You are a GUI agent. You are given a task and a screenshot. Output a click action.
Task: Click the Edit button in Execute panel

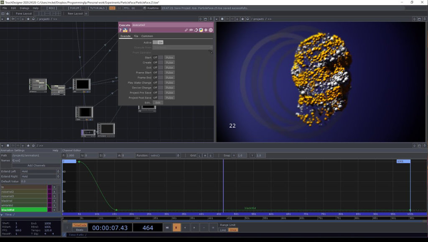[x=158, y=103]
